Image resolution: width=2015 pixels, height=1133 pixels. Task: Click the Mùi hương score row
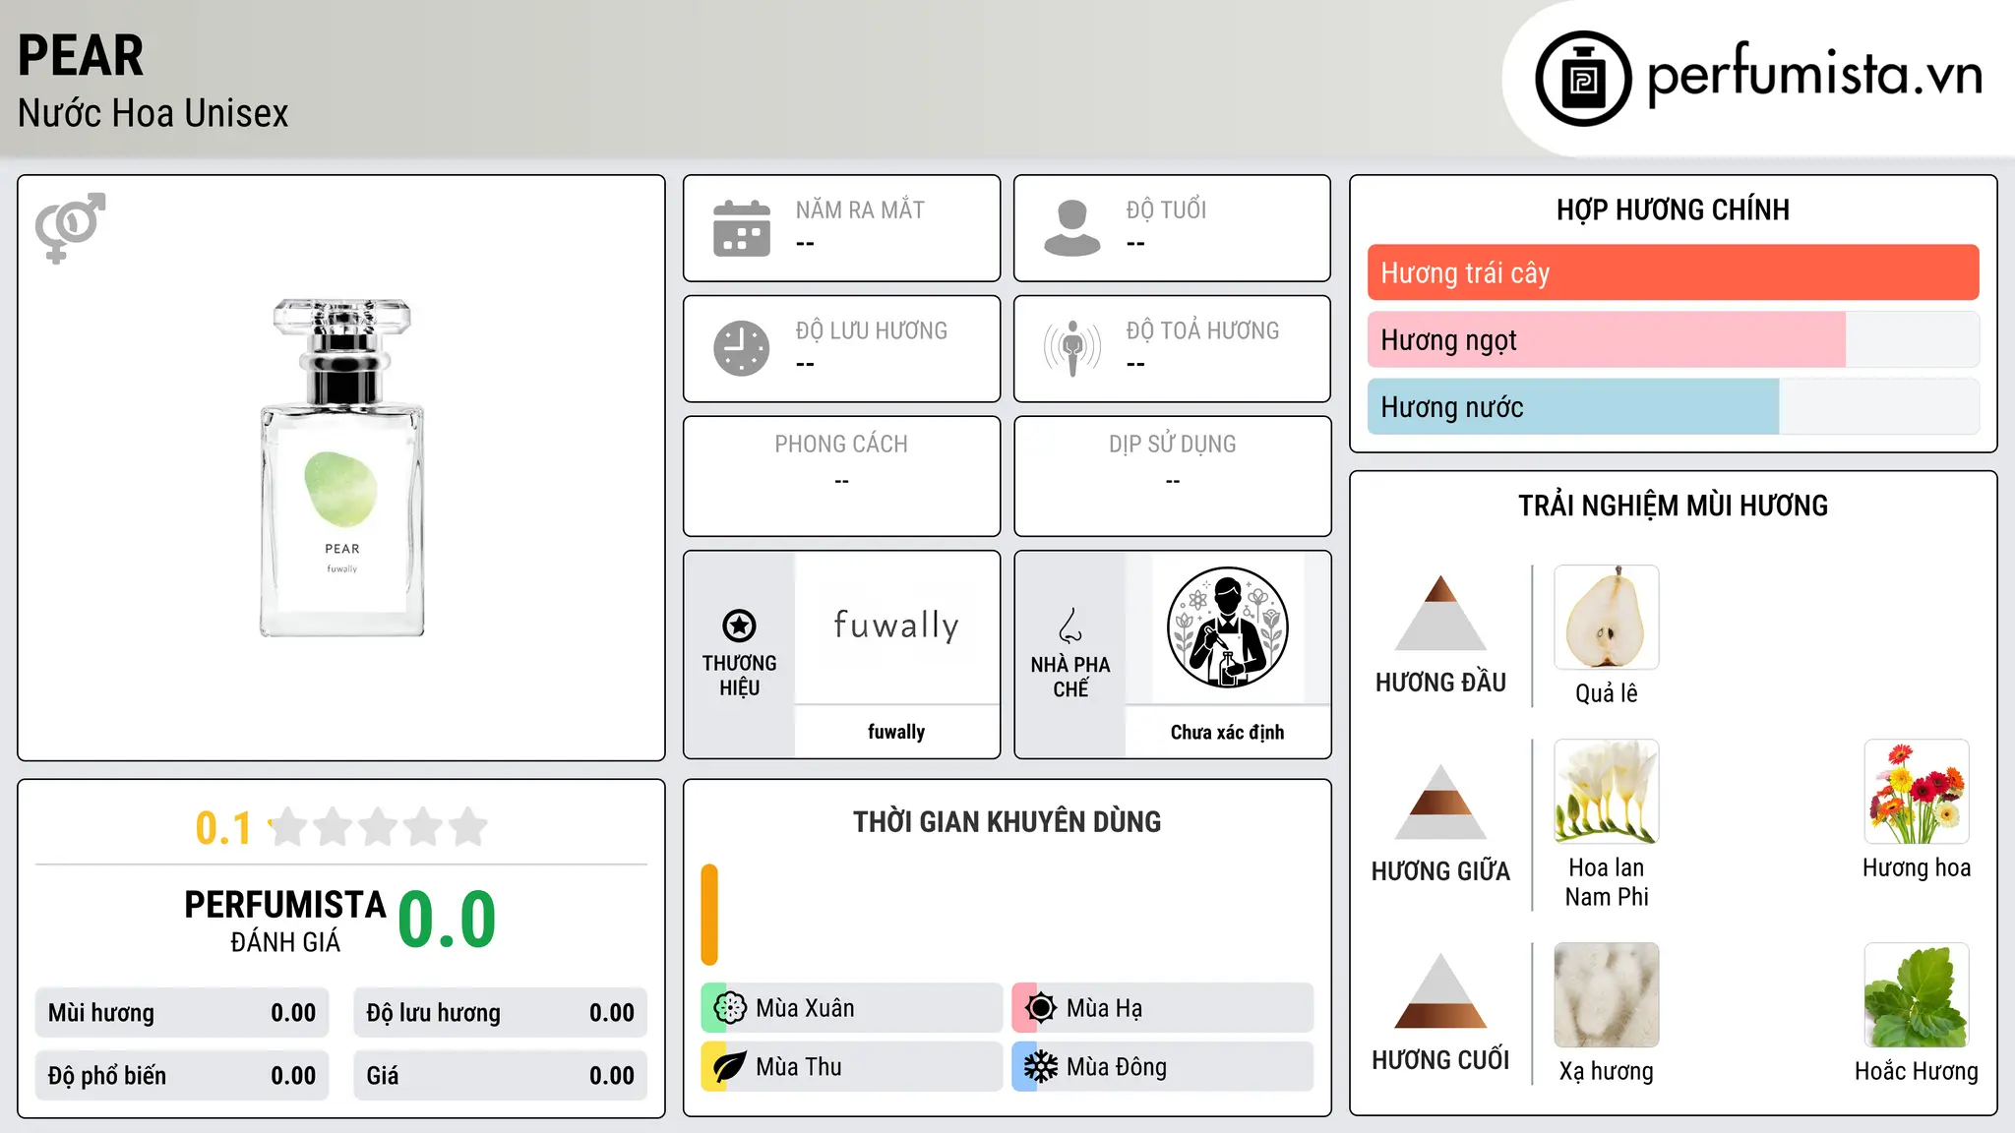click(182, 1013)
